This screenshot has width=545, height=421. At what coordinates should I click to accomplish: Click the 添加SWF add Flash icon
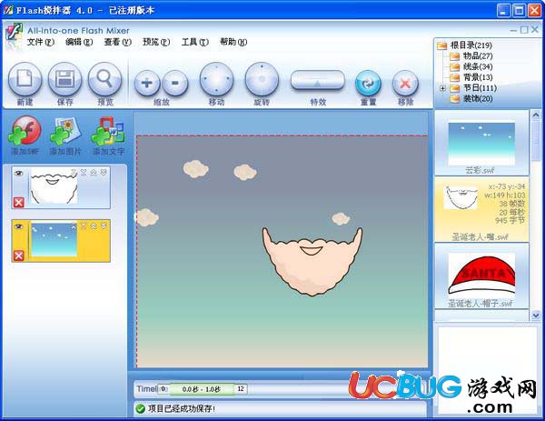point(25,130)
